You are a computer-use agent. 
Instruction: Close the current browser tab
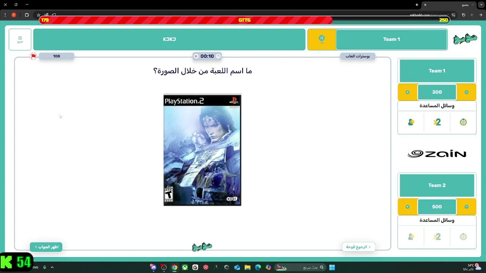[x=425, y=5]
